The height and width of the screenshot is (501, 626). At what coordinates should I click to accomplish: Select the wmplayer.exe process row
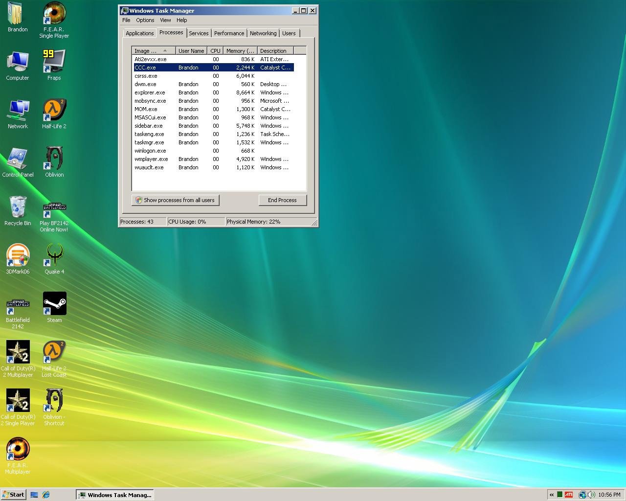[214, 159]
